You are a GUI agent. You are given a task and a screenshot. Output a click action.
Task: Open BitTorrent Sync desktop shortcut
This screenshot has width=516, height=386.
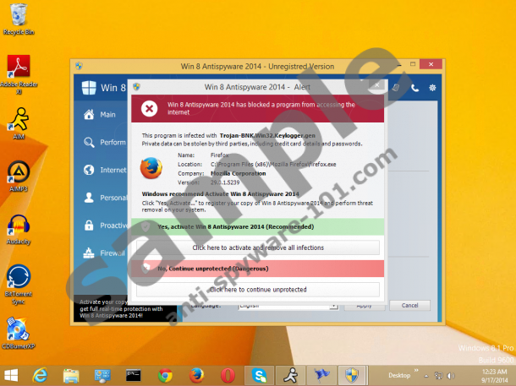coord(19,284)
